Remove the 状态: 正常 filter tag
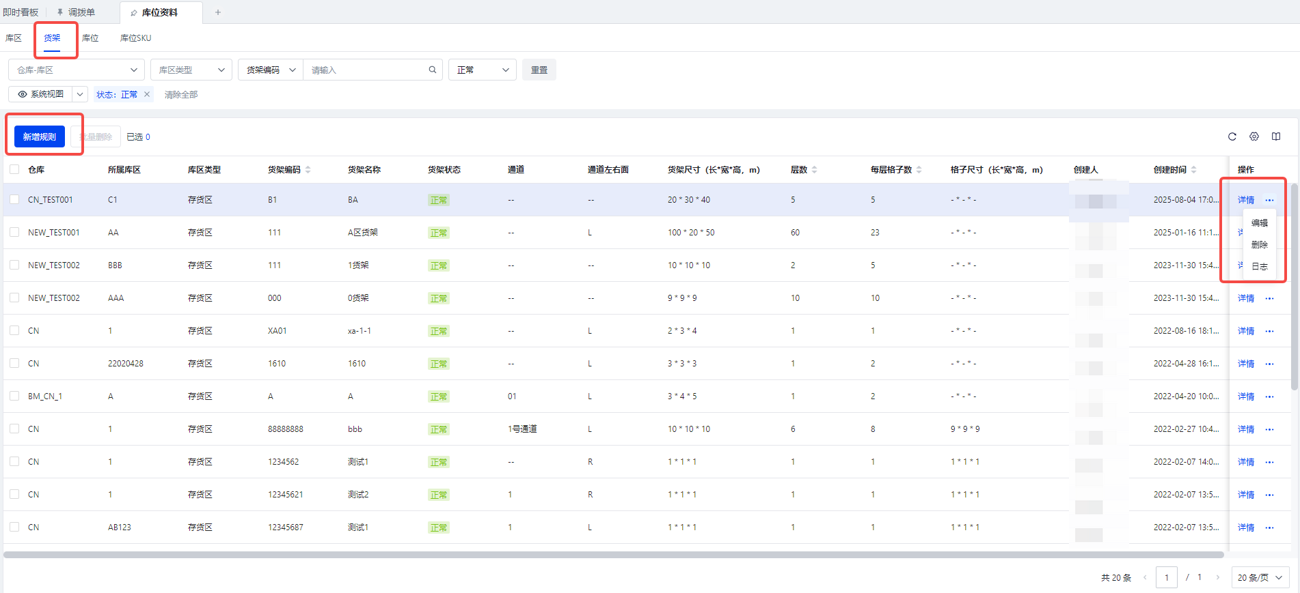The image size is (1300, 593). (x=147, y=94)
